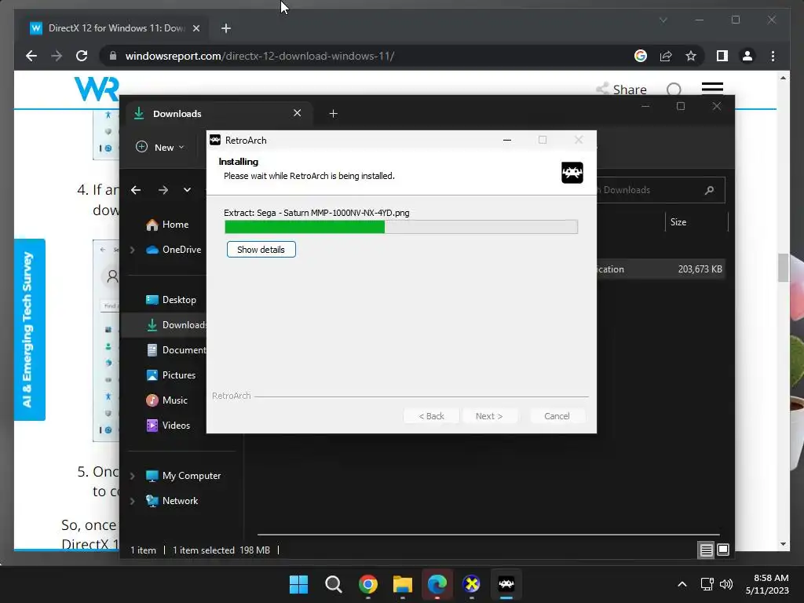Image resolution: width=804 pixels, height=603 pixels.
Task: Go back in File Explorer navigation
Action: (x=136, y=190)
